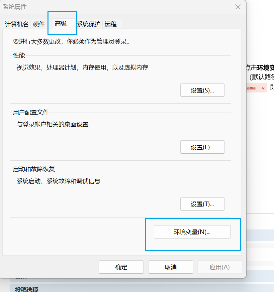Viewport: 274px width, 292px height.
Task: Click the 用户配置文件 group label
Action: pos(31,112)
